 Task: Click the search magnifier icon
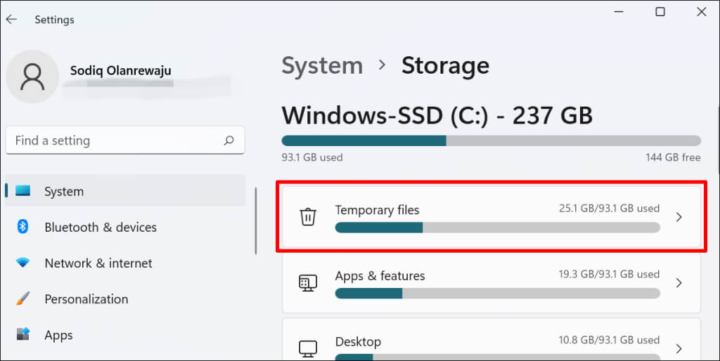pos(229,140)
